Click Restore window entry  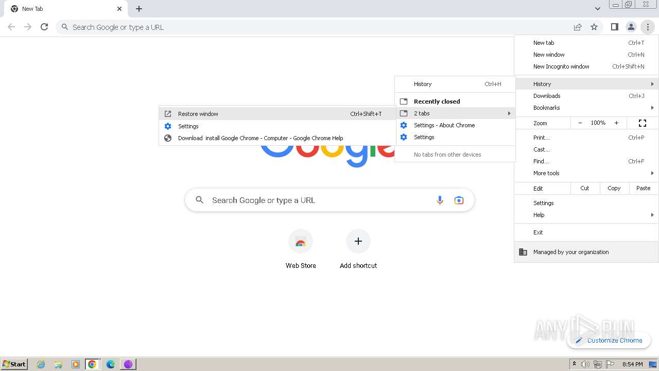point(277,114)
